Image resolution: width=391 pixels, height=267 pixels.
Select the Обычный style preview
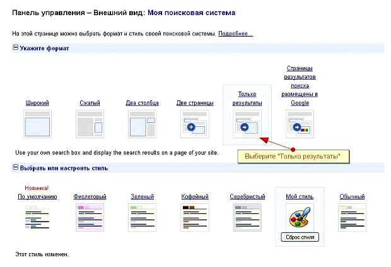352,217
